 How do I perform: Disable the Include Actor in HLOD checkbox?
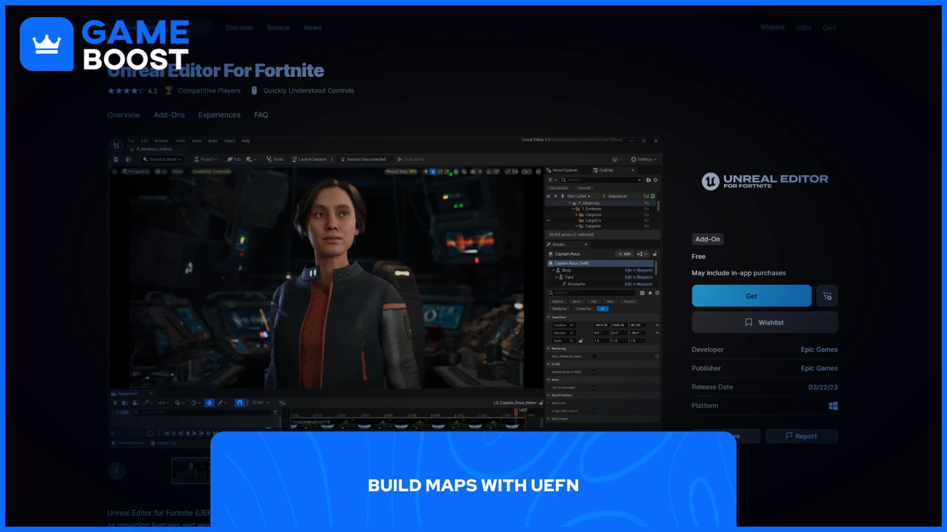(595, 372)
